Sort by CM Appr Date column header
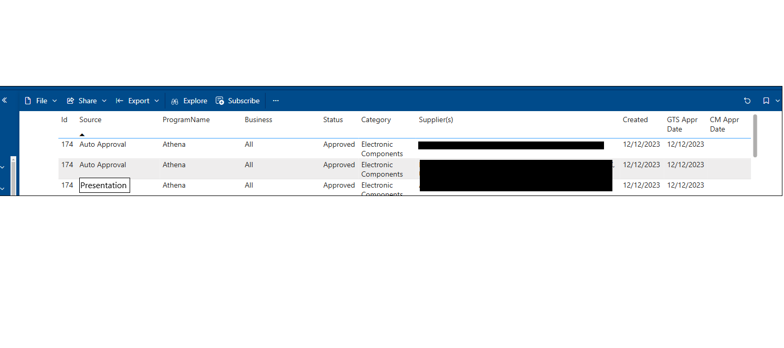 [724, 124]
